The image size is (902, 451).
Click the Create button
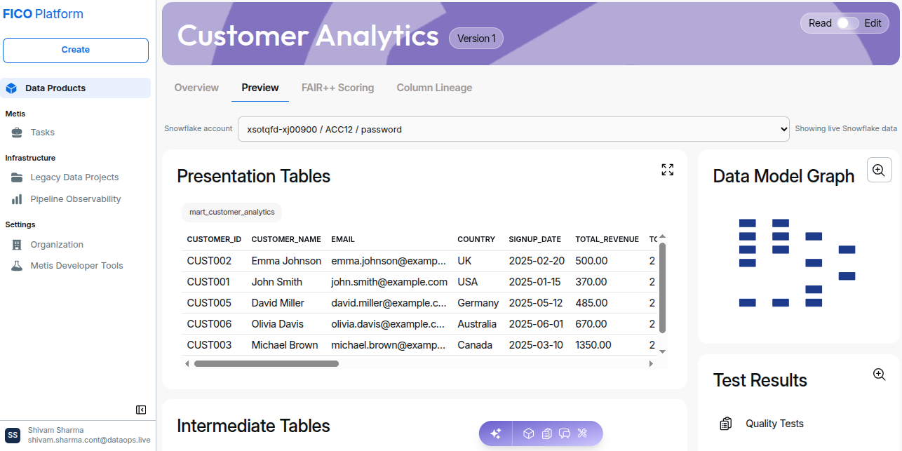[76, 51]
